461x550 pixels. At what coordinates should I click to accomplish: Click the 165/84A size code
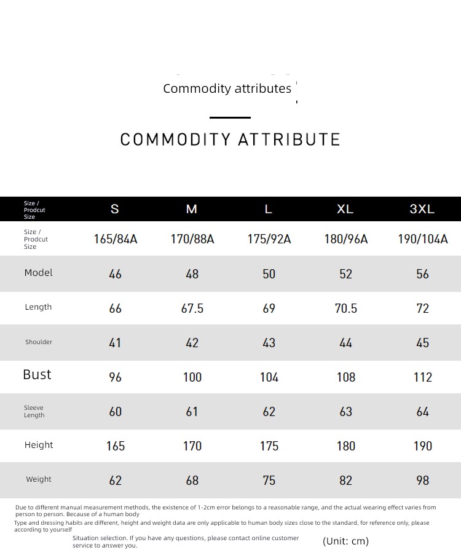(116, 239)
